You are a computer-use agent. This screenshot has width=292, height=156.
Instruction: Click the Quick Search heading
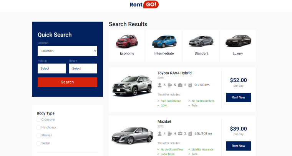(55, 35)
